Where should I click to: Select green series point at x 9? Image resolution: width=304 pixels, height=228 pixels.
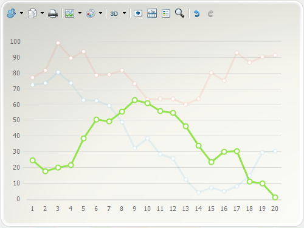(134, 100)
